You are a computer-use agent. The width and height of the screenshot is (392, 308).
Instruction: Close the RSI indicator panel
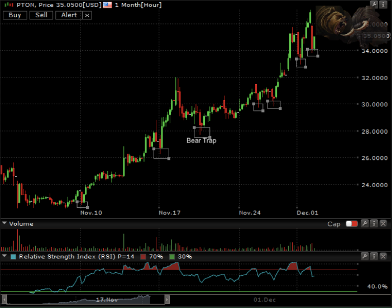coord(383,256)
